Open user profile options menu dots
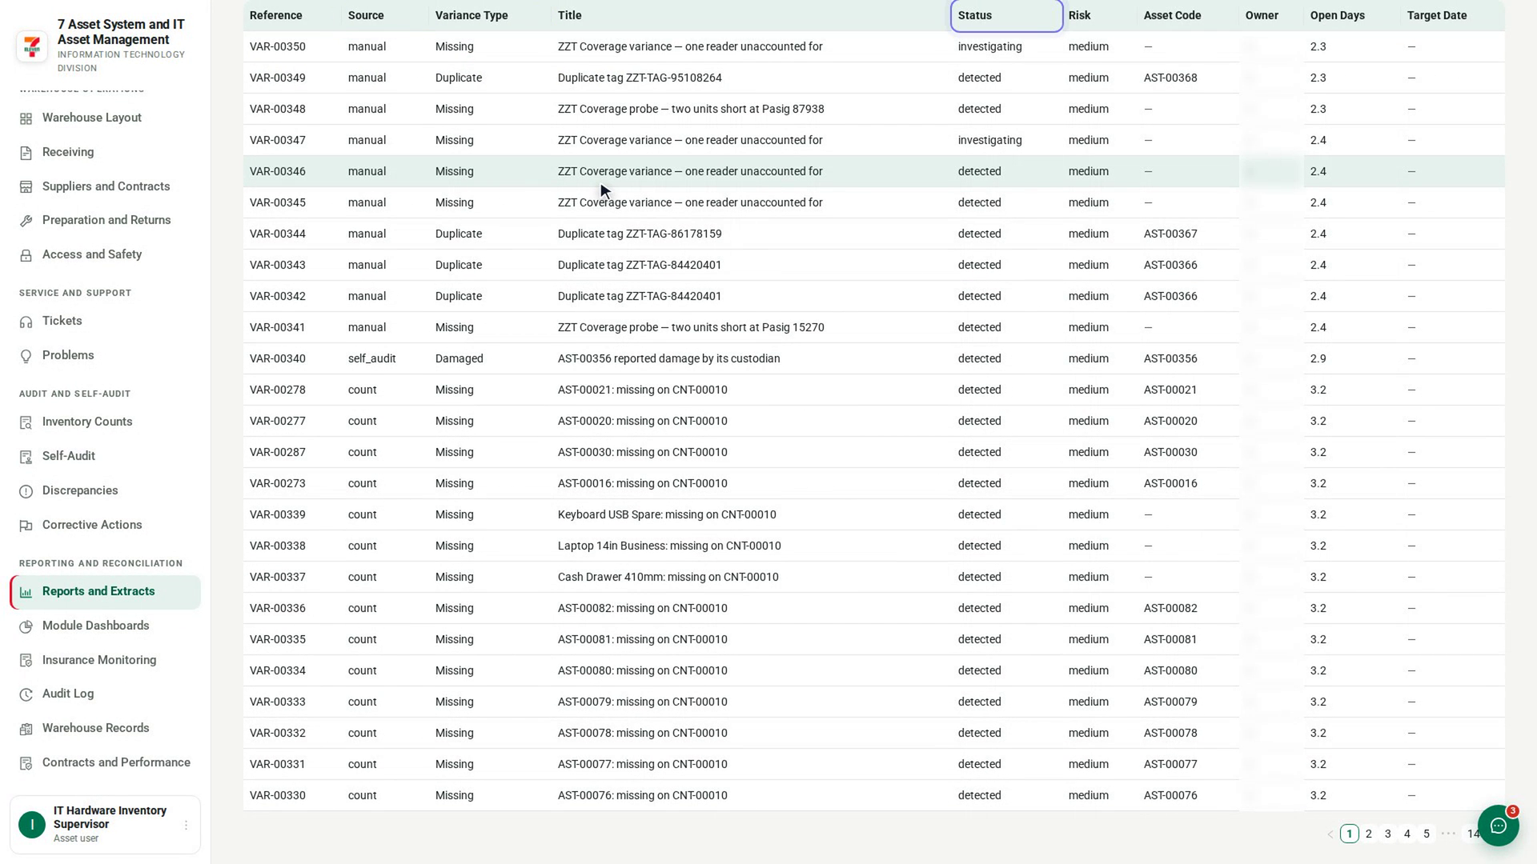 point(186,825)
